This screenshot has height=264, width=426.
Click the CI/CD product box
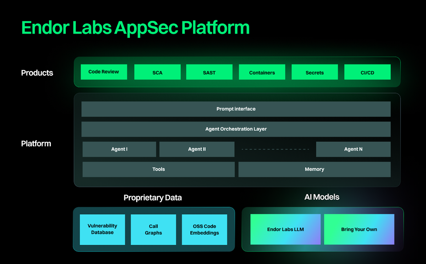click(367, 72)
